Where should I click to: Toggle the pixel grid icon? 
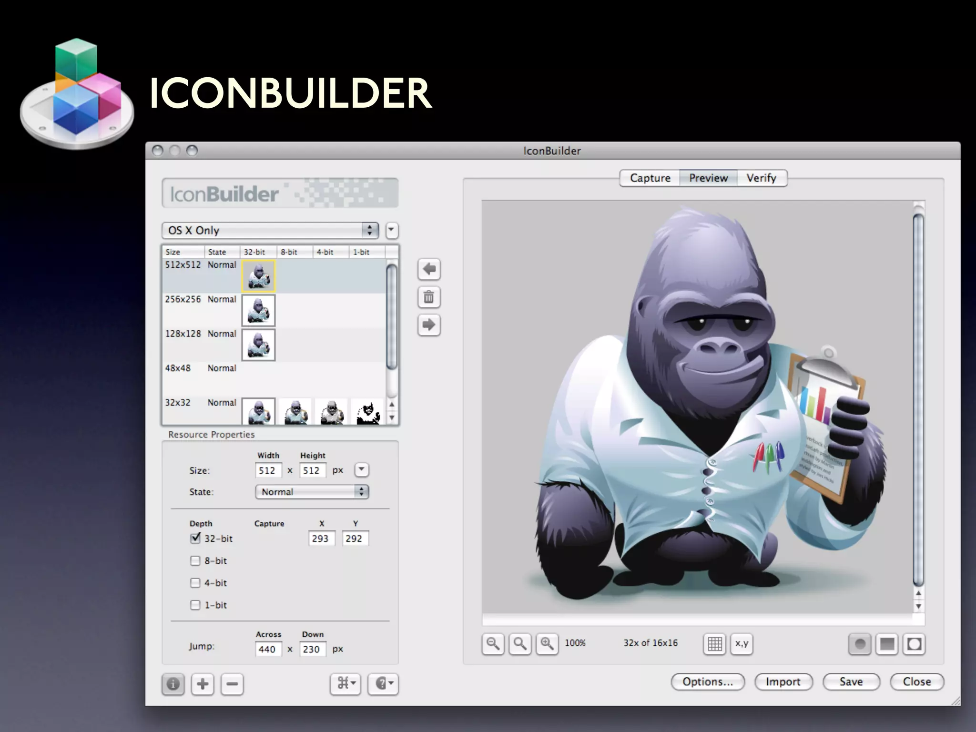point(715,644)
